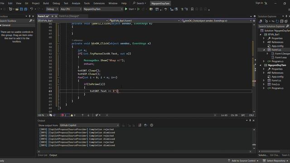Collapse the BTVN_Bai1 project node
290x163 pixels.
[x=261, y=34]
